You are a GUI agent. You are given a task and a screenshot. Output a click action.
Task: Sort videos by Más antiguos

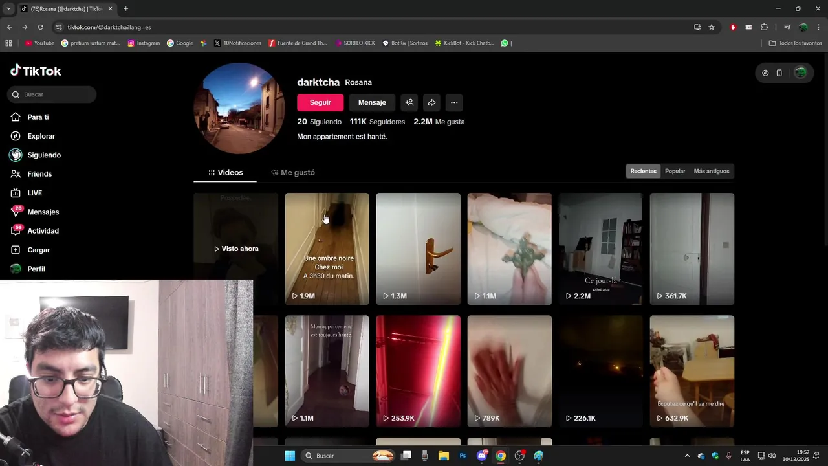coord(712,172)
